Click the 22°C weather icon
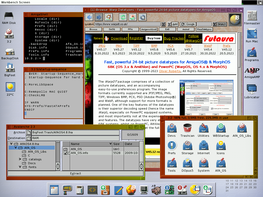Viewport: 263px width, 197px height. [10, 89]
